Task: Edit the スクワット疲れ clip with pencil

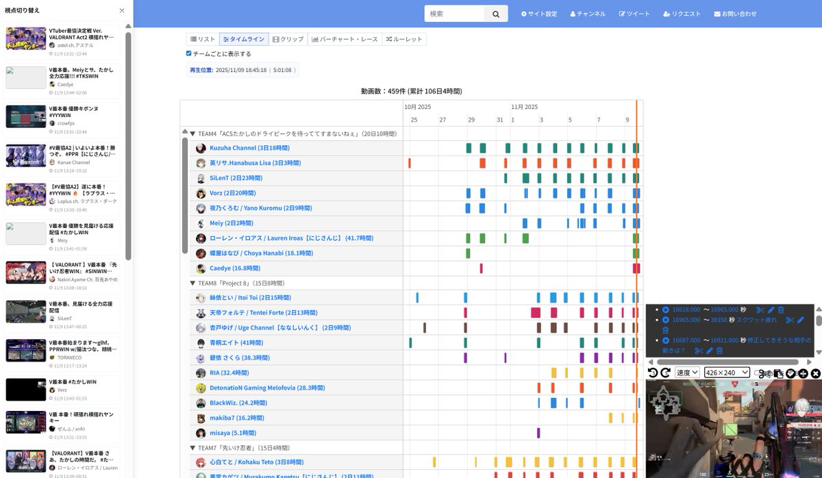Action: pos(801,320)
